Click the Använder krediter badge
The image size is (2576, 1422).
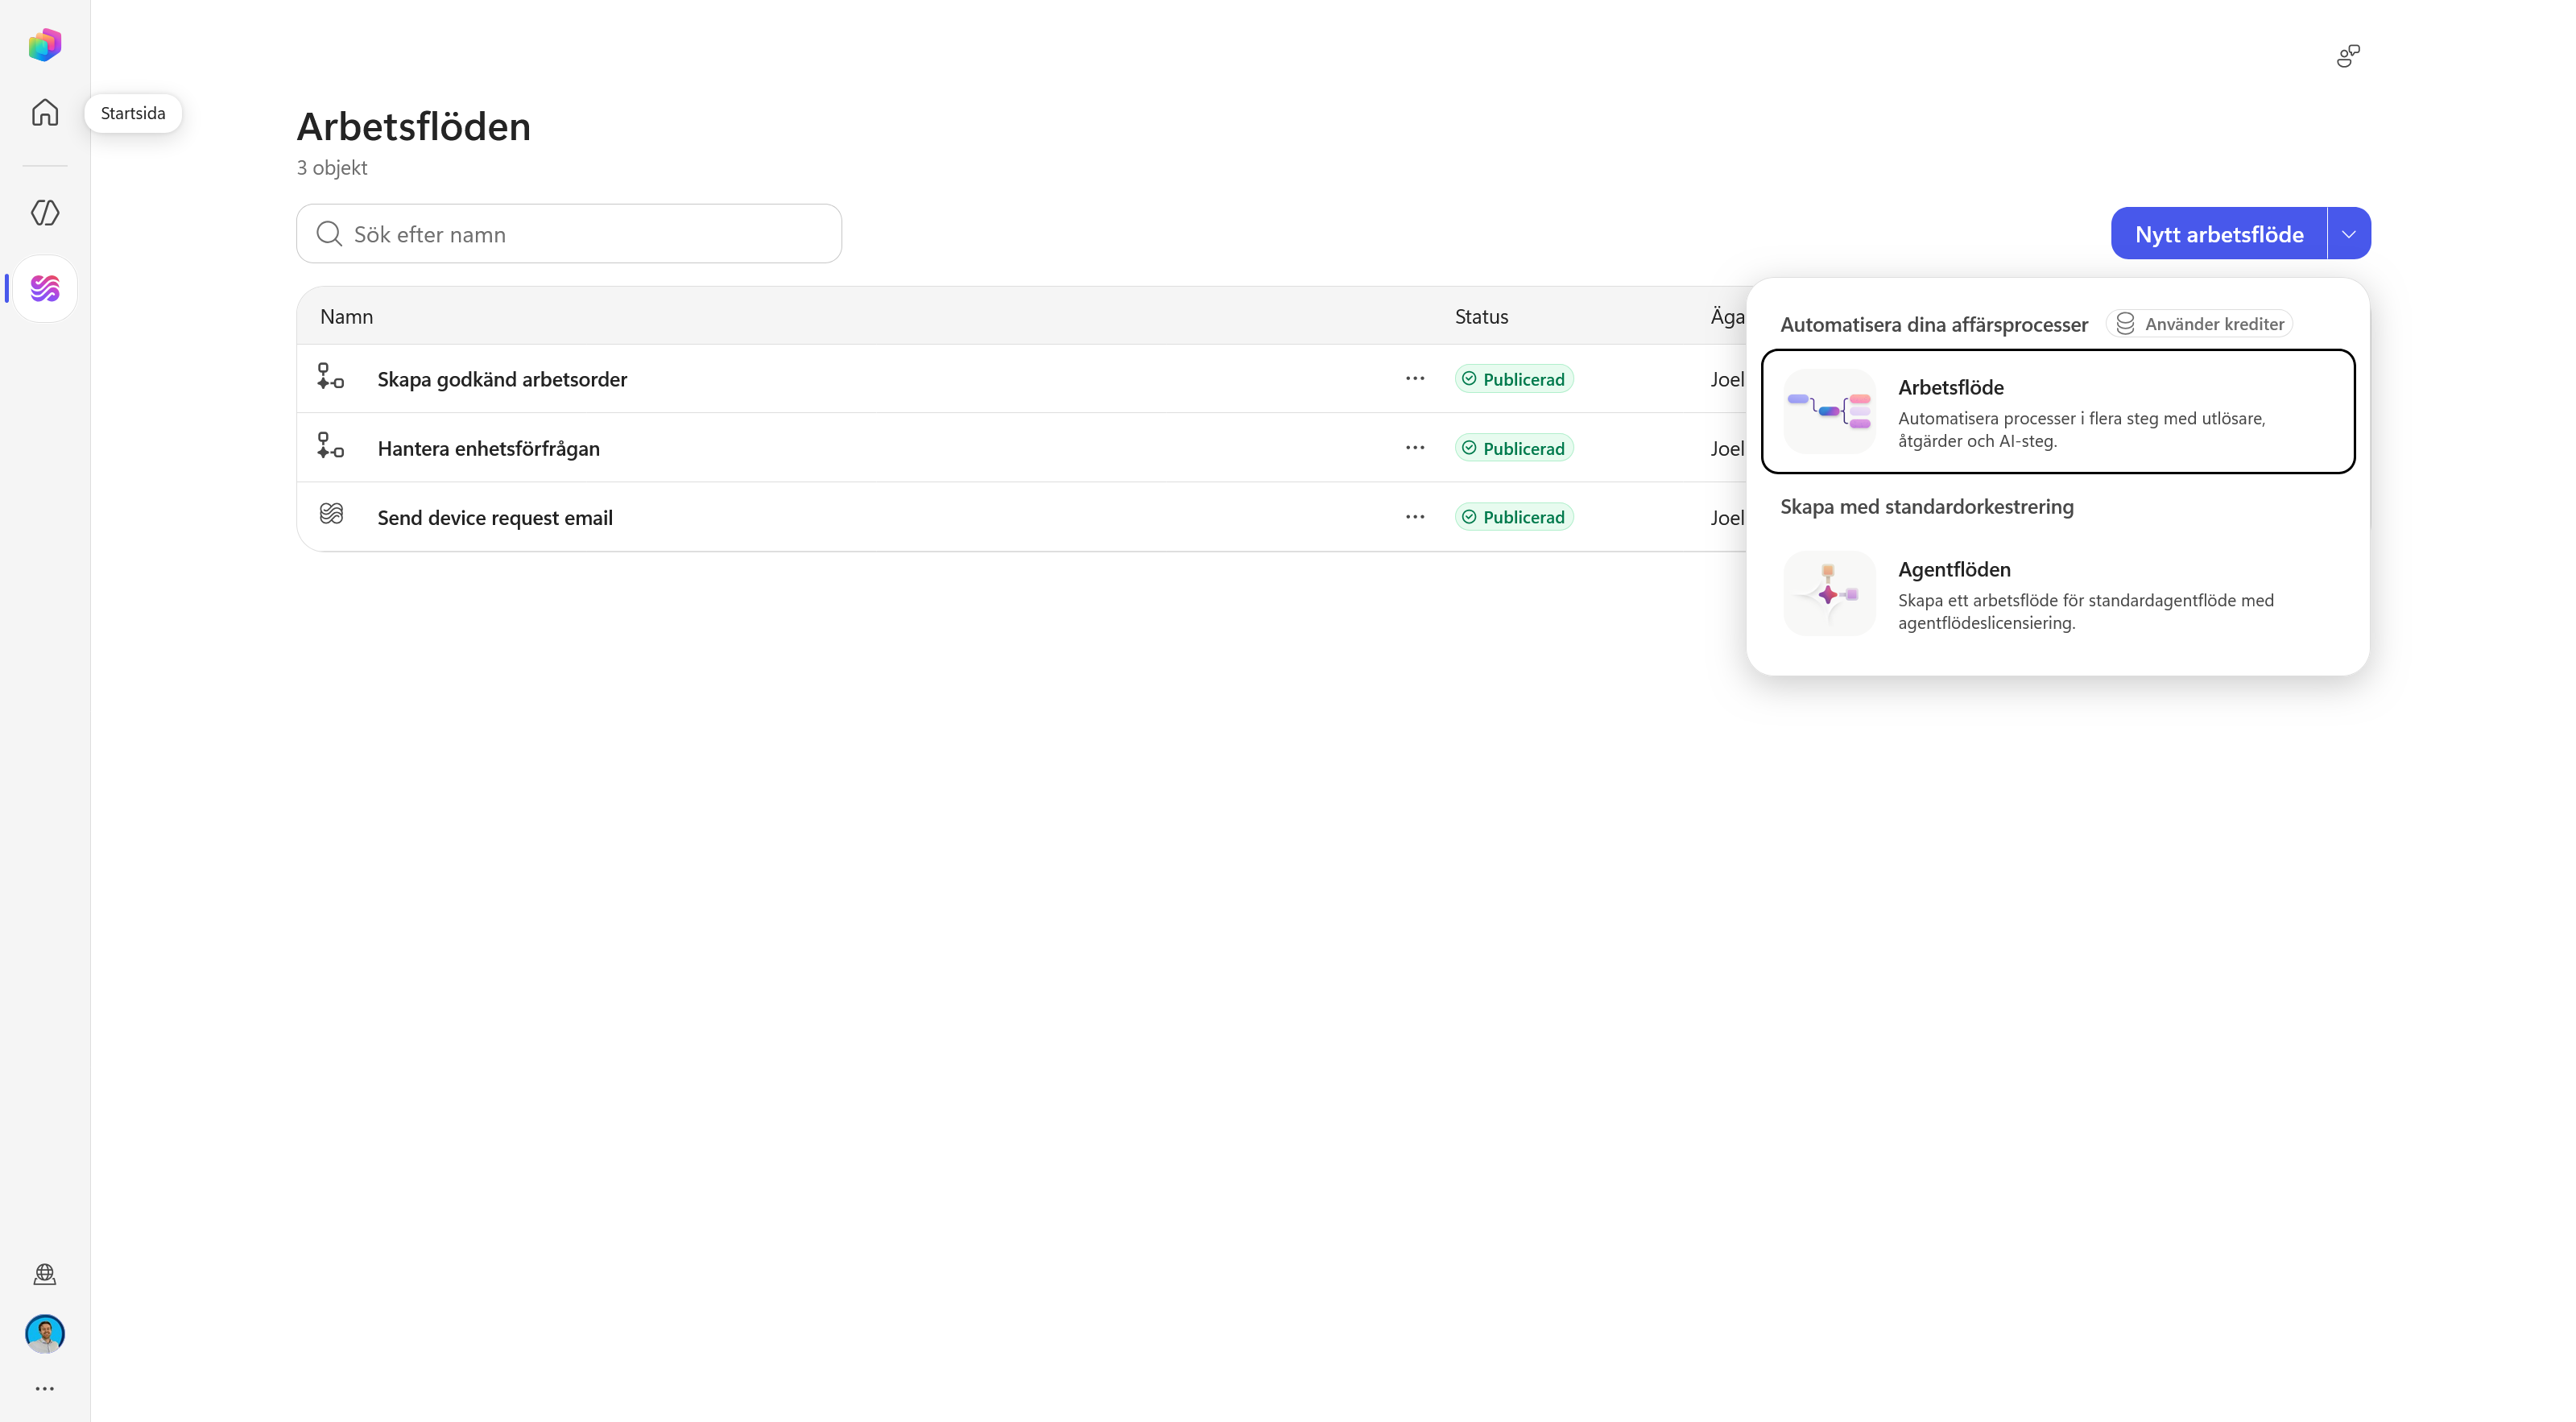point(2199,324)
